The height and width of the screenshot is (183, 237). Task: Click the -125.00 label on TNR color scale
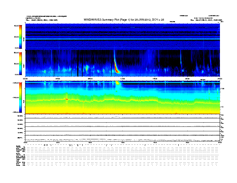tap(16, 83)
